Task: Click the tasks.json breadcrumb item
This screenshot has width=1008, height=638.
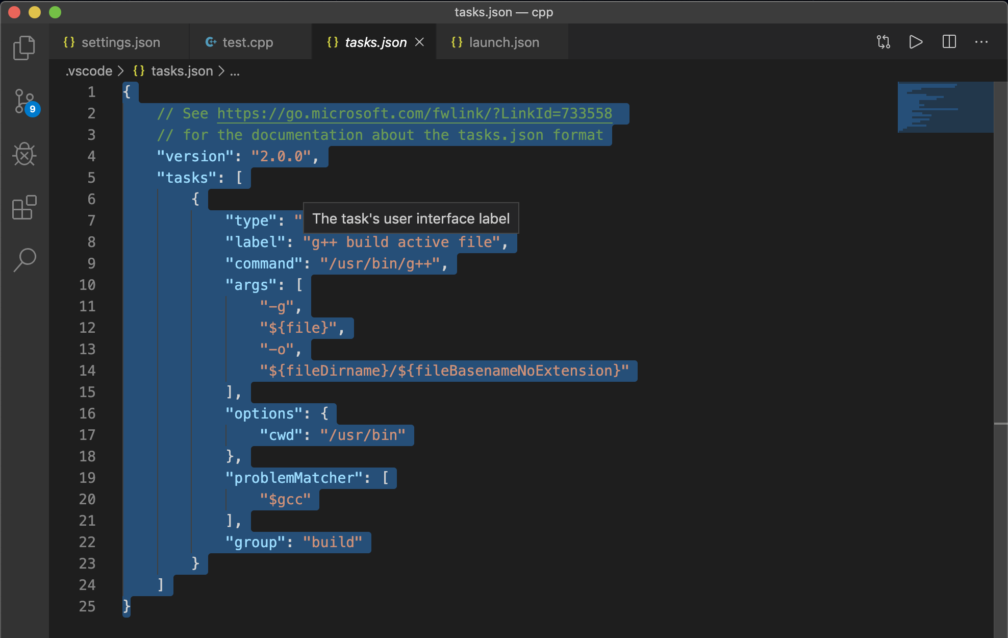Action: [x=182, y=71]
